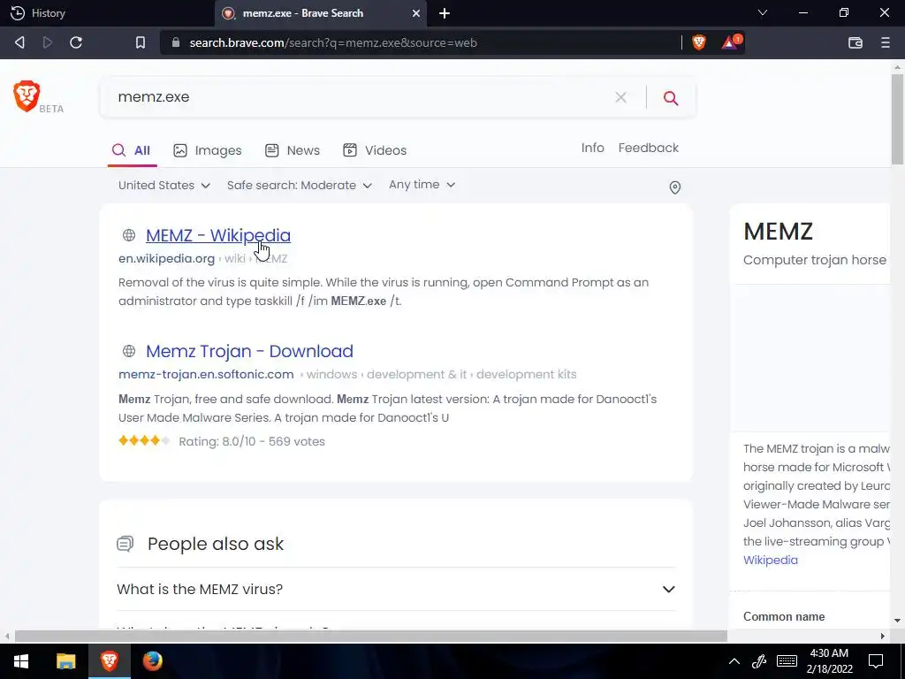The height and width of the screenshot is (679, 905).
Task: Click the People also ask chat icon
Action: click(x=125, y=544)
